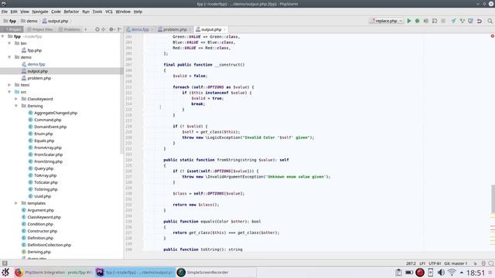
Task: Open the replace.php run configuration dropdown
Action: pyautogui.click(x=387, y=21)
